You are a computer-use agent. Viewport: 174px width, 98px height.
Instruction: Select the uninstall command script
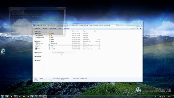pyautogui.click(x=52, y=49)
